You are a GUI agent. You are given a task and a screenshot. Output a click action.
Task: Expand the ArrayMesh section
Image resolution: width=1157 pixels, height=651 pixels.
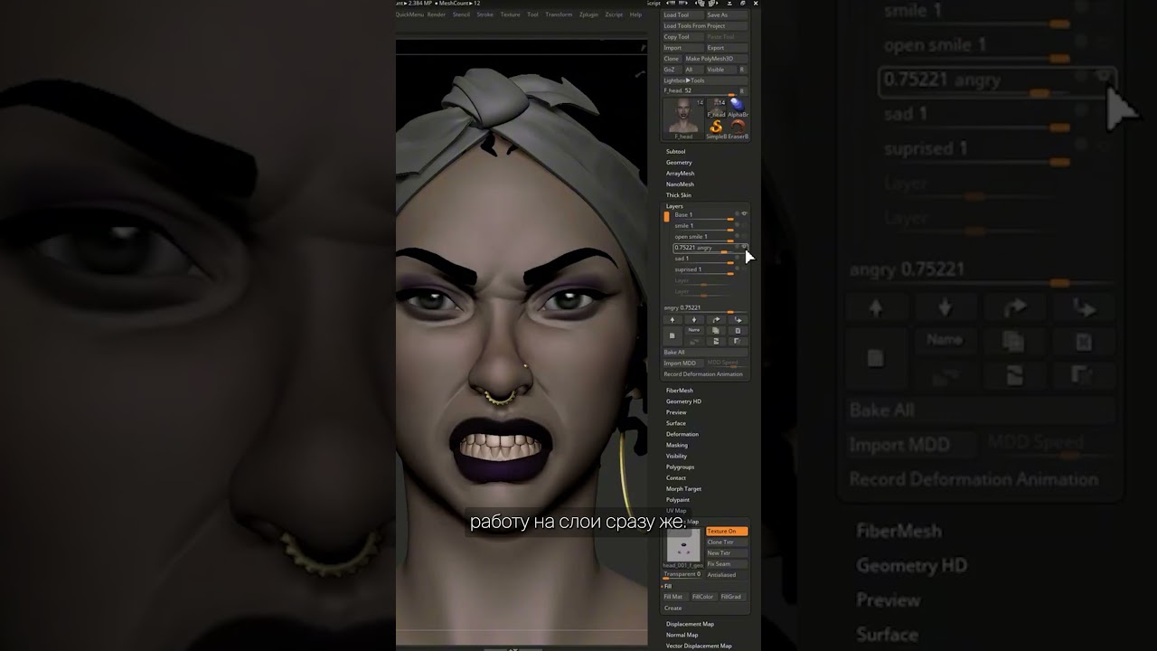pyautogui.click(x=681, y=174)
